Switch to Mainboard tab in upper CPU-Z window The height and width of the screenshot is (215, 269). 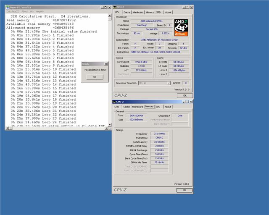[x=138, y=12]
